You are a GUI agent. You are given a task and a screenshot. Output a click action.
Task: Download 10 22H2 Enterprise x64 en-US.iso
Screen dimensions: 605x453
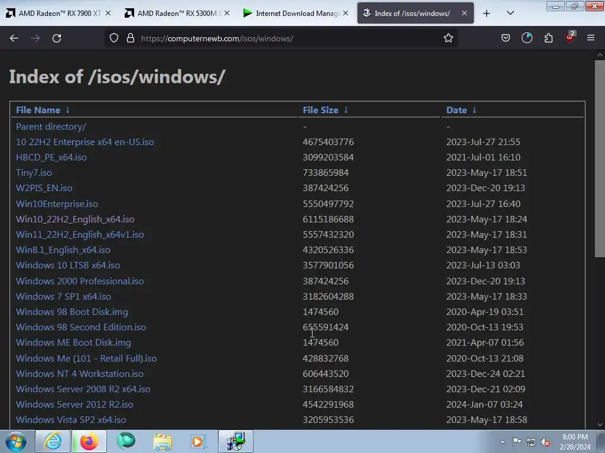(85, 142)
